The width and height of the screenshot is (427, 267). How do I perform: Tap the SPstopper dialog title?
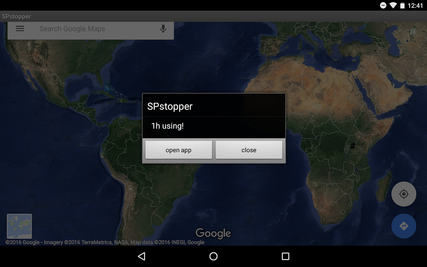point(170,106)
